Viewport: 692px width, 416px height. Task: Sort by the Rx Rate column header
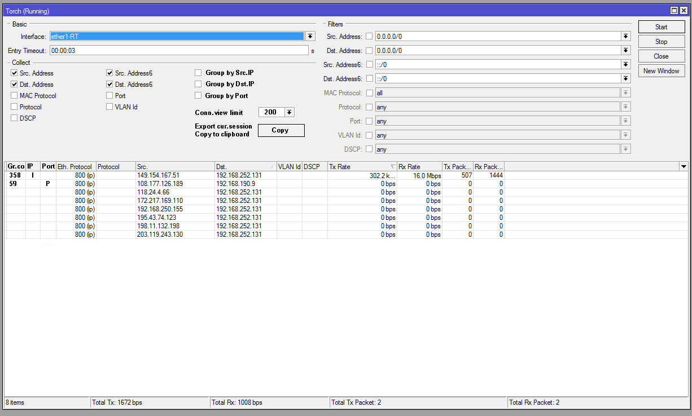[419, 167]
